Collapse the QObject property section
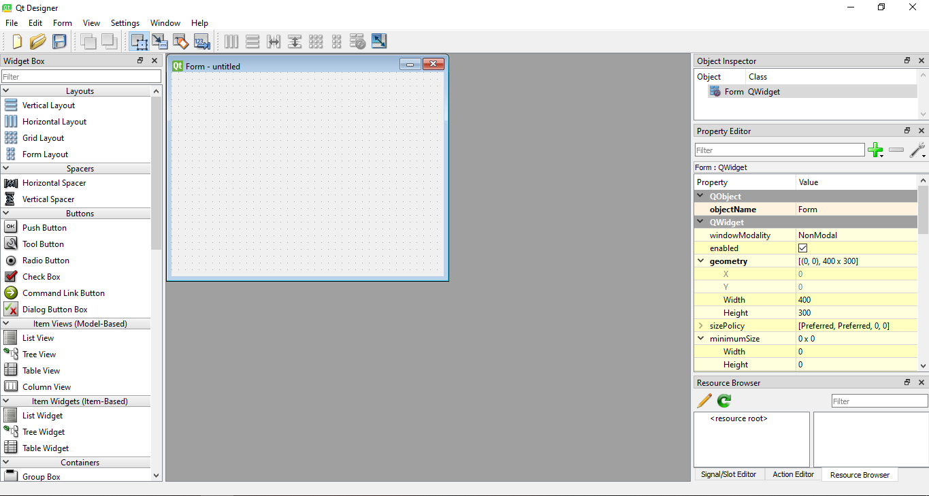 [701, 197]
